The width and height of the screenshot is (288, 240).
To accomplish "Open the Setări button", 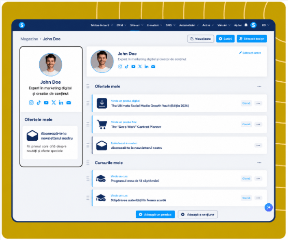I will click(x=225, y=39).
